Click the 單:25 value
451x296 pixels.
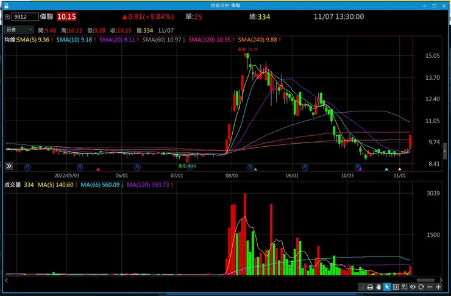pyautogui.click(x=194, y=16)
